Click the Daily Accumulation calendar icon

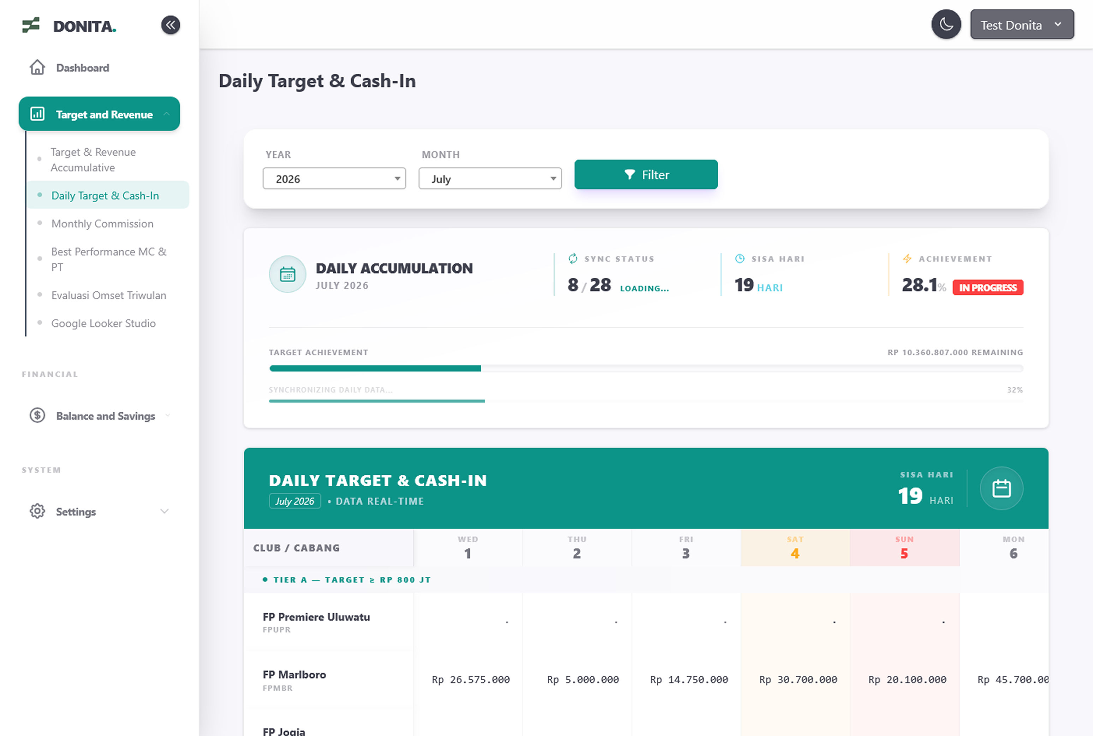pos(287,274)
